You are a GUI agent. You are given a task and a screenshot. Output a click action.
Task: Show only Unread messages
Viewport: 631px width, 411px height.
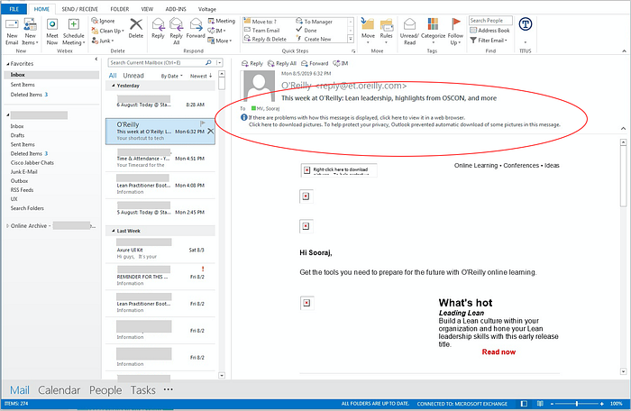[x=133, y=76]
